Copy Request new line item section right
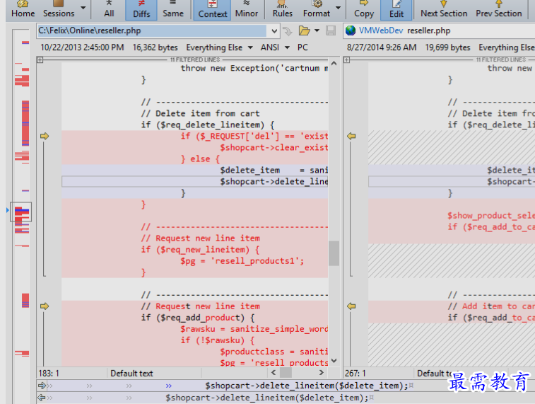Screen dimensions: 535x404 (x=45, y=306)
